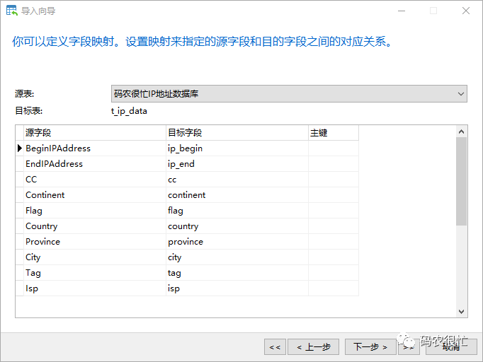The image size is (483, 362).
Task: Select the Continent source field cell
Action: click(95, 195)
